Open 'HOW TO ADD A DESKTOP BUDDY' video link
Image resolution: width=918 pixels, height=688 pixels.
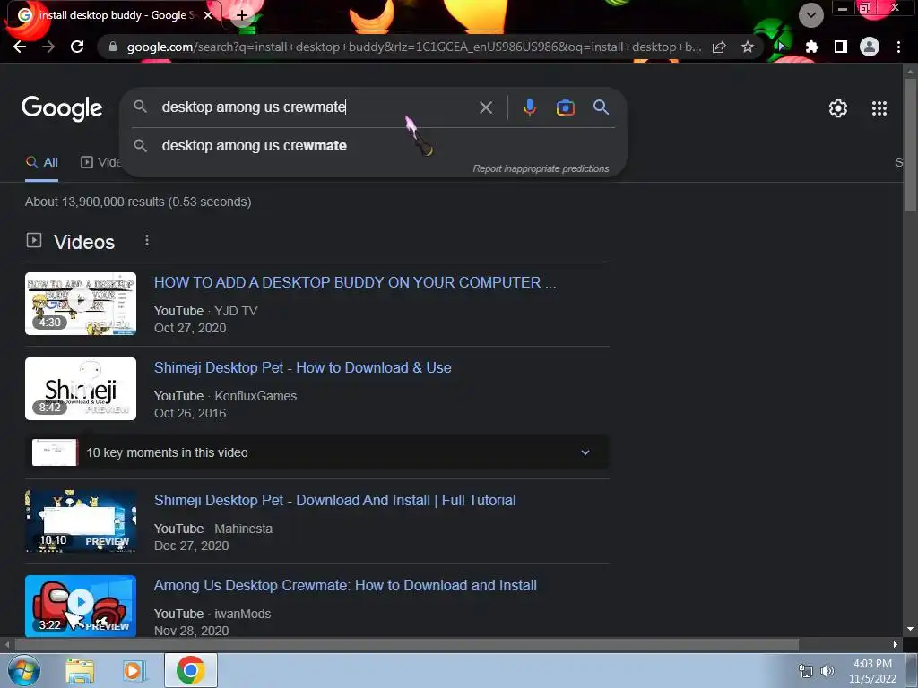[x=355, y=282]
